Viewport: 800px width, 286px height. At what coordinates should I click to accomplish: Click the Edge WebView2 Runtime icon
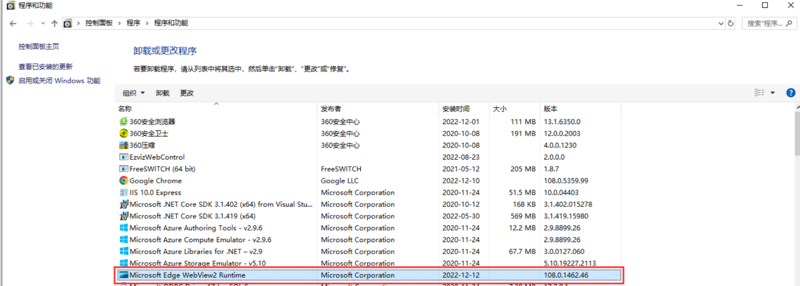[124, 275]
